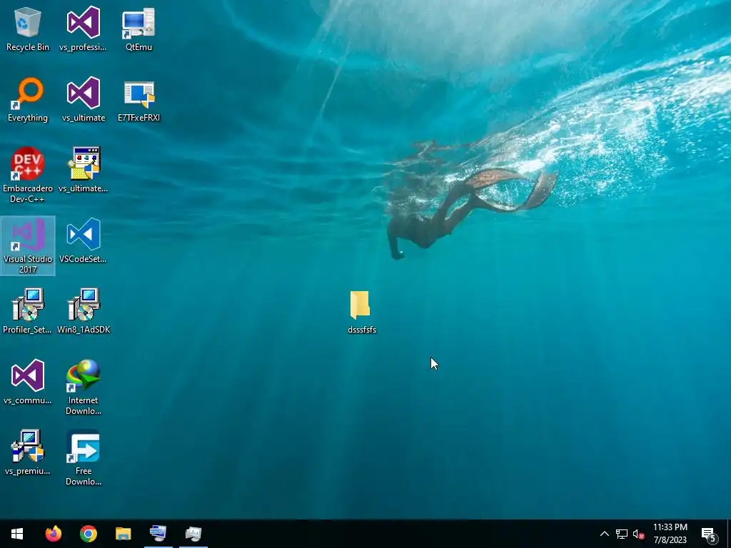Switch to the running app with the monitor-and-window taskbar icon
Viewport: 731px width, 548px height.
point(158,534)
